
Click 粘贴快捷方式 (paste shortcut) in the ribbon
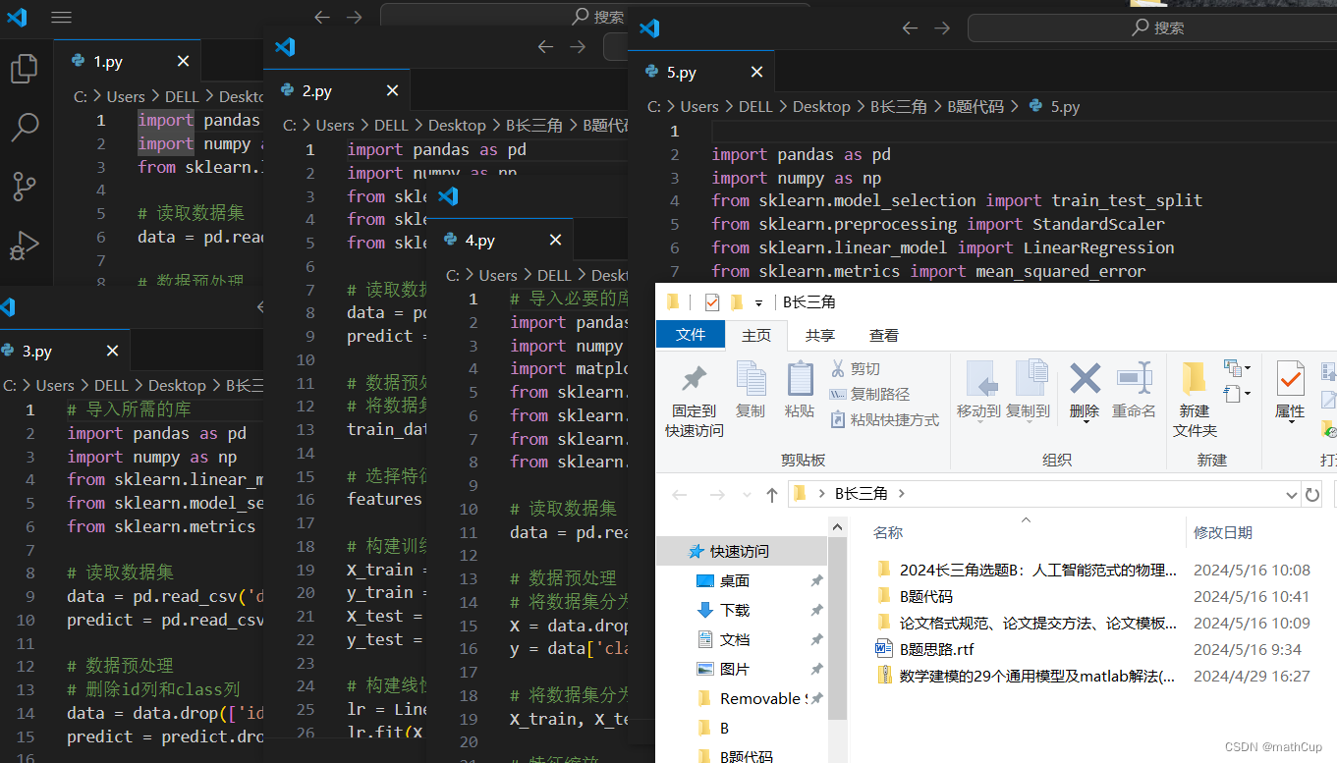coord(884,420)
